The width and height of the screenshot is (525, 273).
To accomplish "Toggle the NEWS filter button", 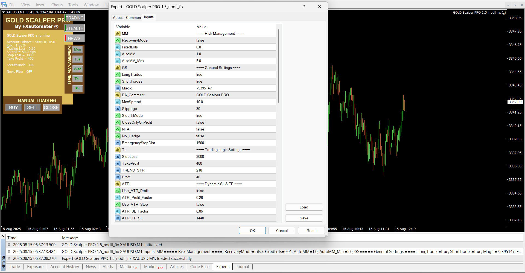I will pyautogui.click(x=75, y=39).
